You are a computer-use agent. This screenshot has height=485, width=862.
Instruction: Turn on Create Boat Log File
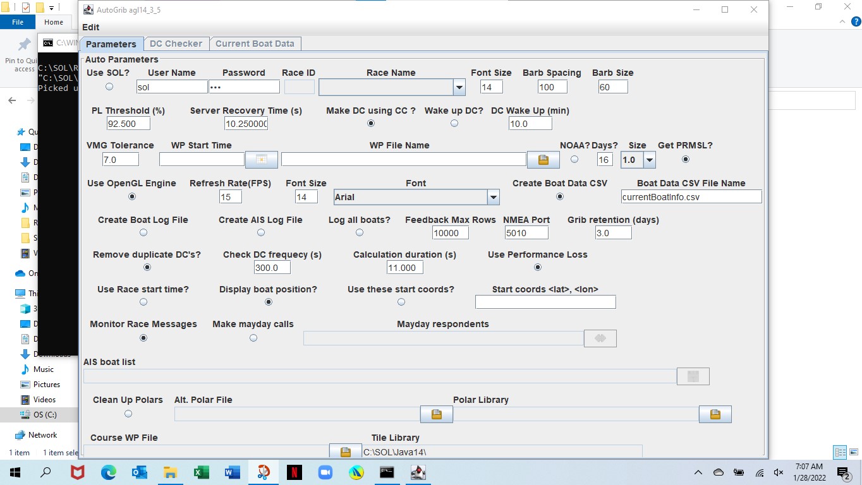tap(143, 232)
